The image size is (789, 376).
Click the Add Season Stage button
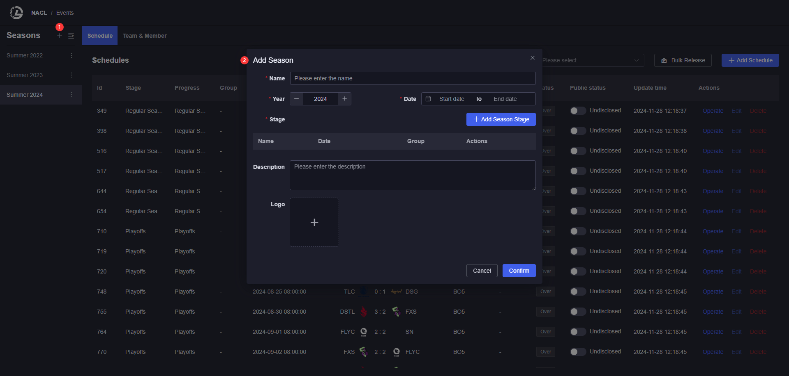coord(501,119)
